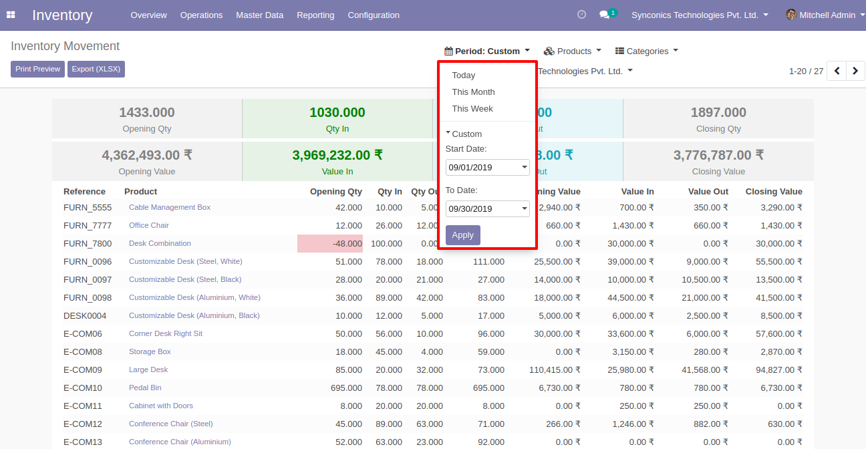Screen dimensions: 866x449
Task: Select This Month period option
Action: click(x=473, y=92)
